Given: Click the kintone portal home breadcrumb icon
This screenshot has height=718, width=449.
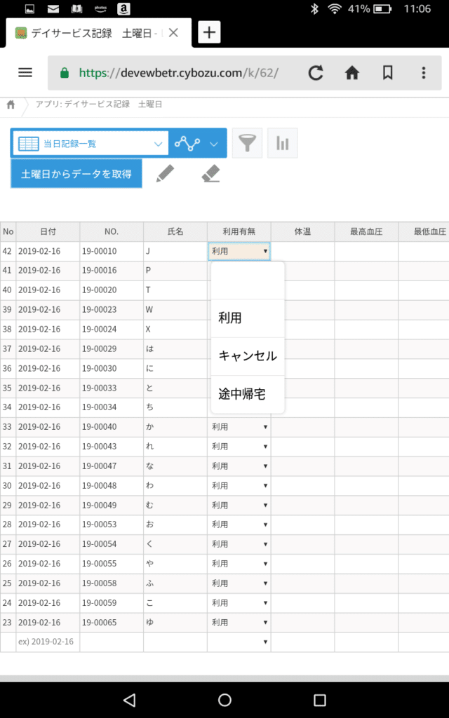Looking at the screenshot, I should 11,104.
